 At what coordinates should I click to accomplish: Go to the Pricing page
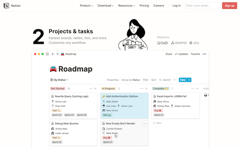pyautogui.click(x=144, y=6)
